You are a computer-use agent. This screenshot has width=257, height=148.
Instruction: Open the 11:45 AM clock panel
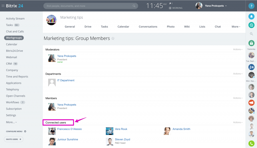(x=156, y=6)
